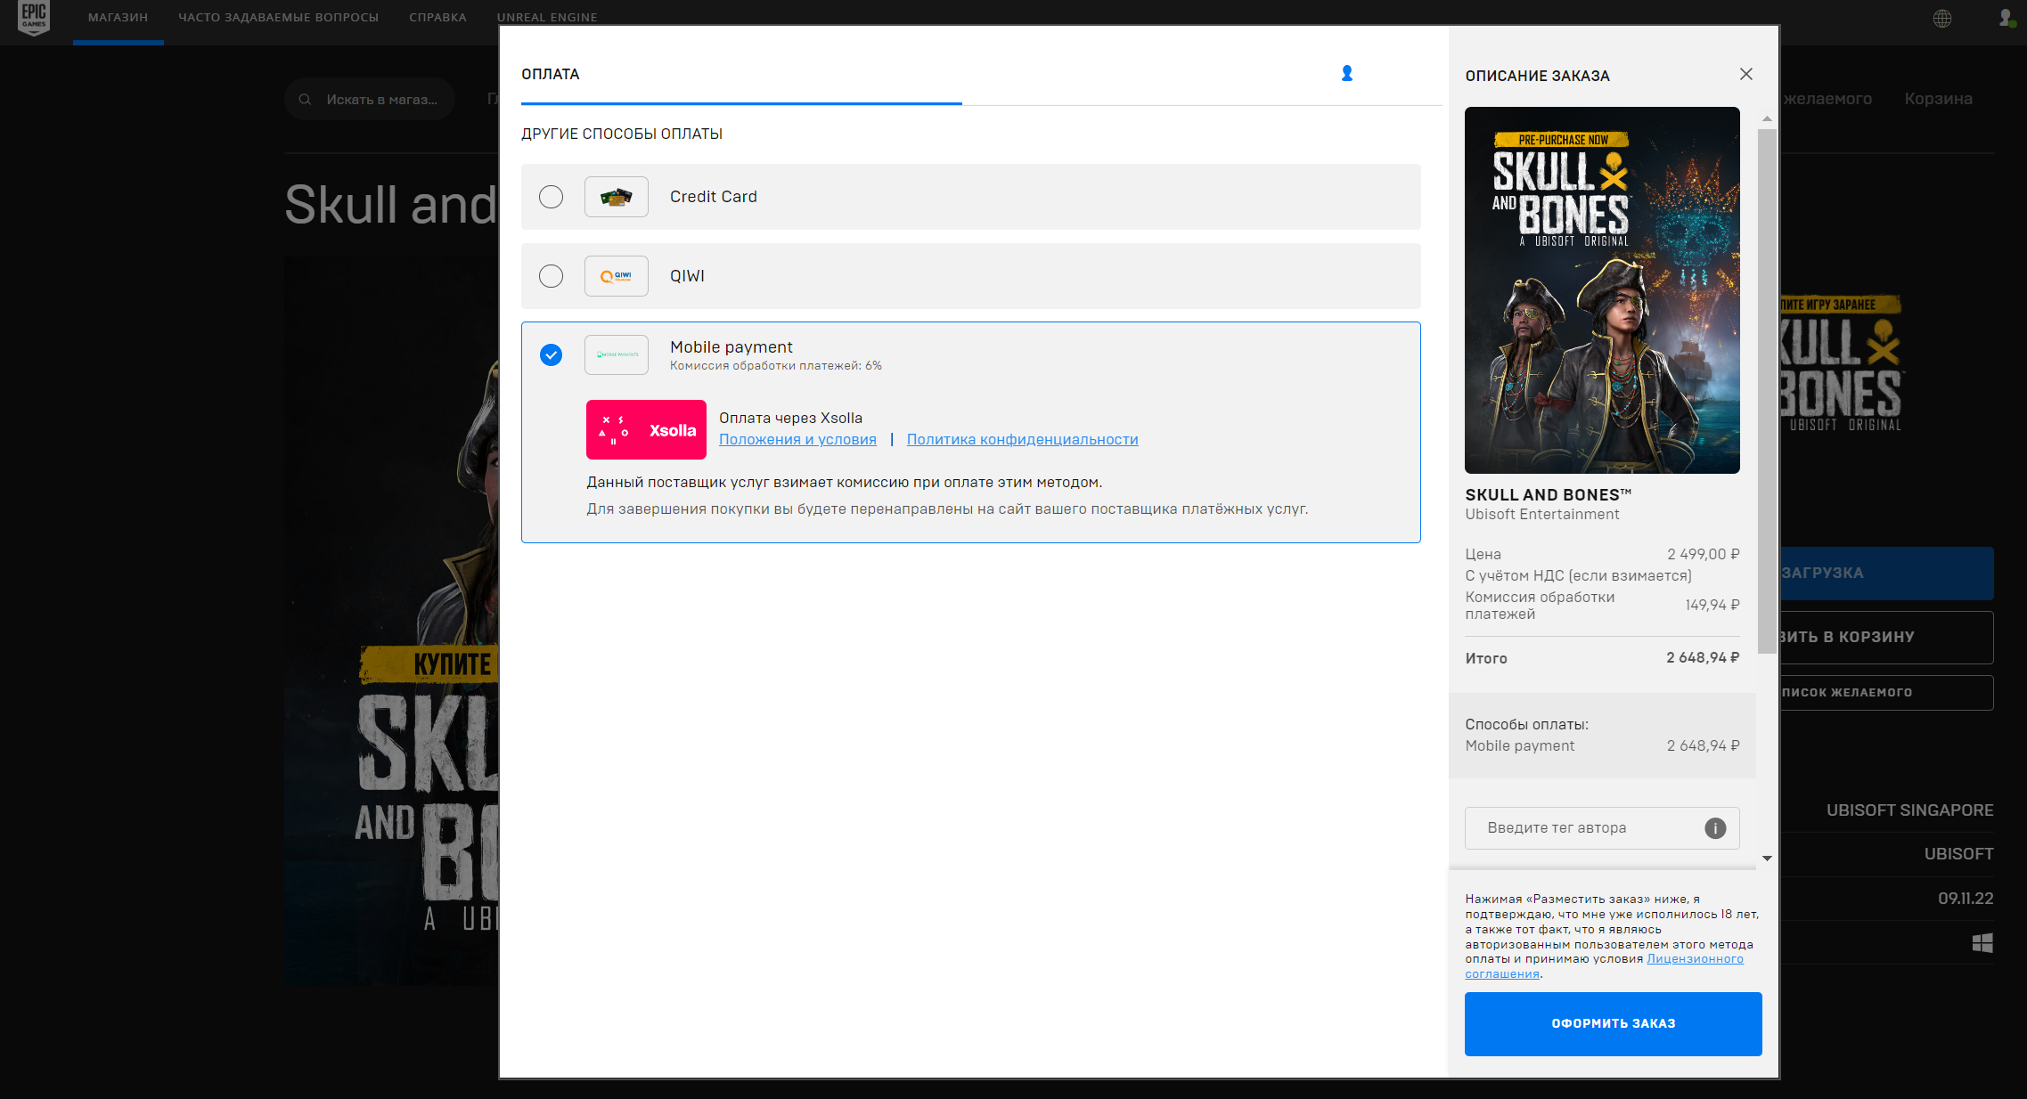Open Политика конфиденциальности link
The width and height of the screenshot is (2027, 1099).
(1022, 440)
